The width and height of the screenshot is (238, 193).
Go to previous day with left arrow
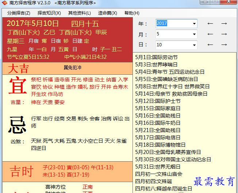[210, 45]
